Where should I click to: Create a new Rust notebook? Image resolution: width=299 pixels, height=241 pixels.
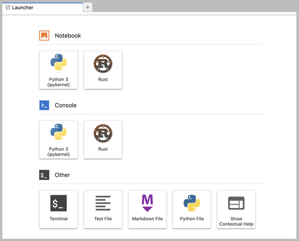pyautogui.click(x=103, y=70)
